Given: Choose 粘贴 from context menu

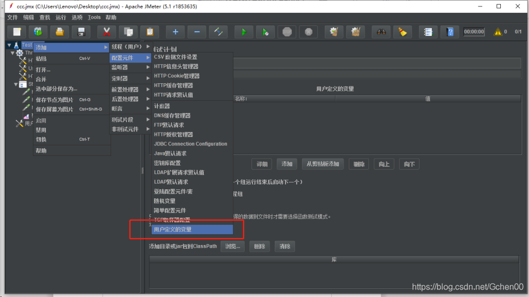Looking at the screenshot, I should point(72,58).
